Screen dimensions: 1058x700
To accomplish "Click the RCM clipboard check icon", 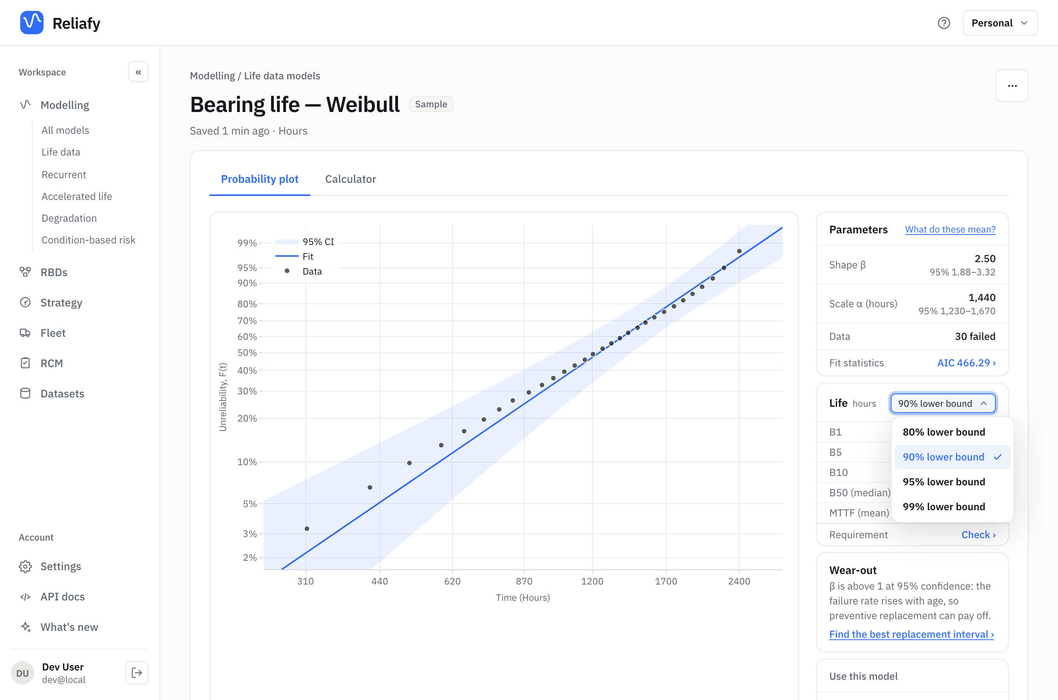I will (25, 363).
